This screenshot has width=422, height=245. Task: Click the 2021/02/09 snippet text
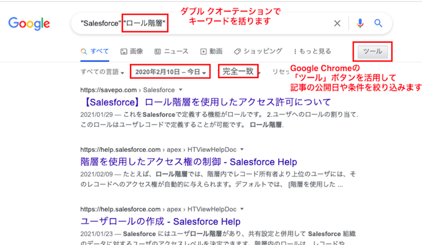pos(219,179)
